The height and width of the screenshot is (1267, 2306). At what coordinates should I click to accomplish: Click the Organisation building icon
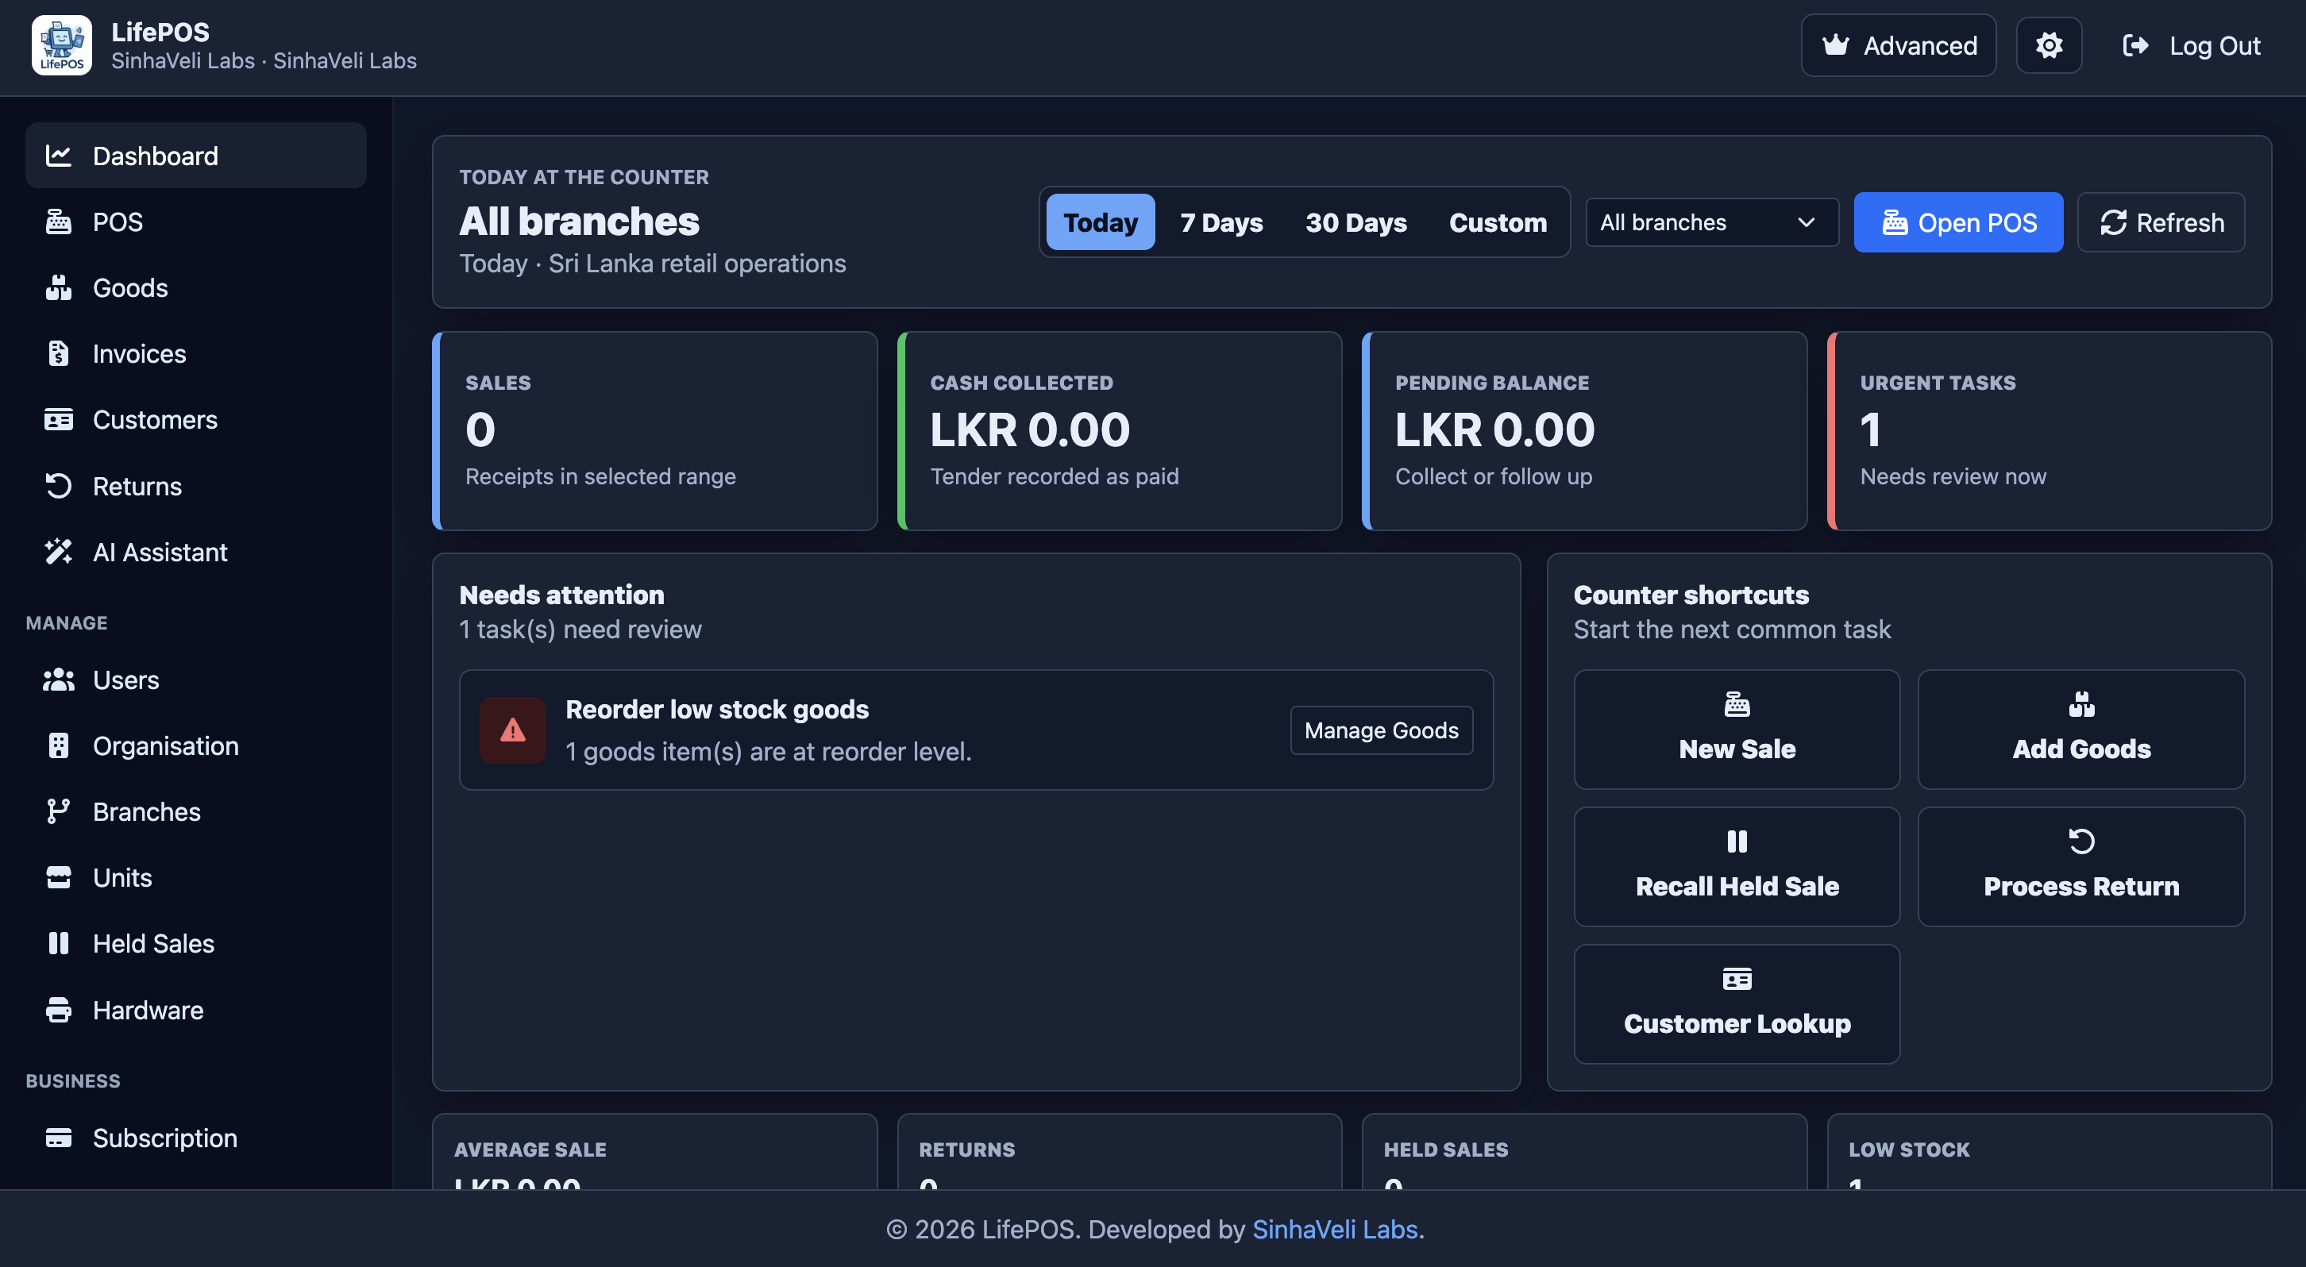[x=58, y=745]
